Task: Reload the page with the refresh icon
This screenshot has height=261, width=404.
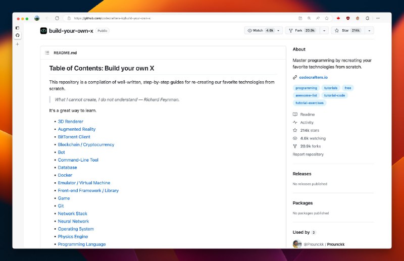Action: click(57, 18)
